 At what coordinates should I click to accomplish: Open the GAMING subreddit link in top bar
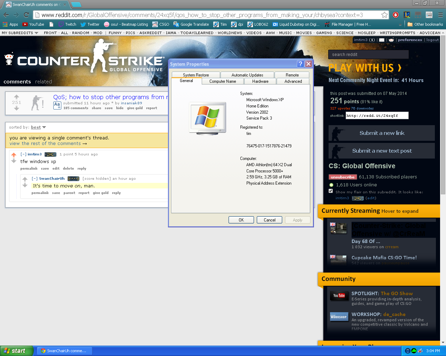coord(324,33)
